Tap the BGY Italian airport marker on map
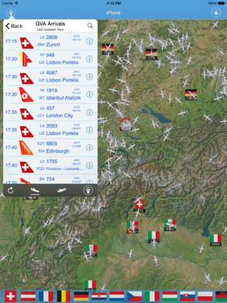Screen dimensions: 227x303 pyautogui.click(x=170, y=225)
